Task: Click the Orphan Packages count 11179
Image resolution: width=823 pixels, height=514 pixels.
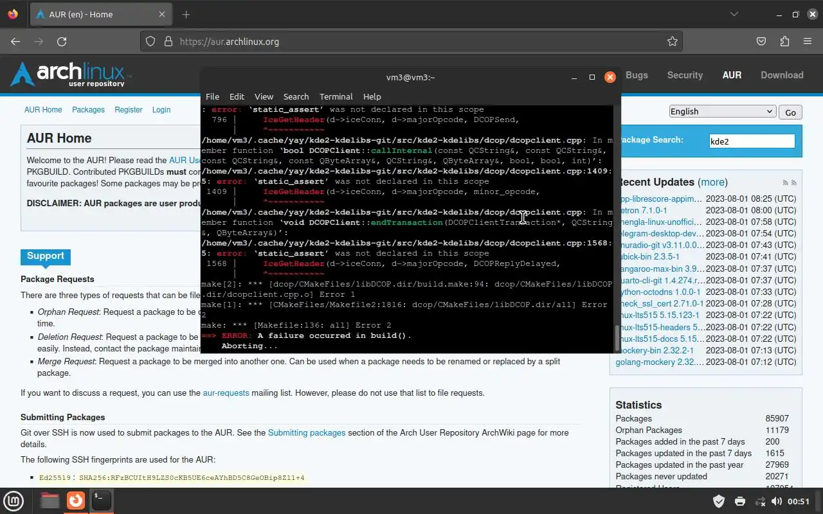Action: coord(777,430)
